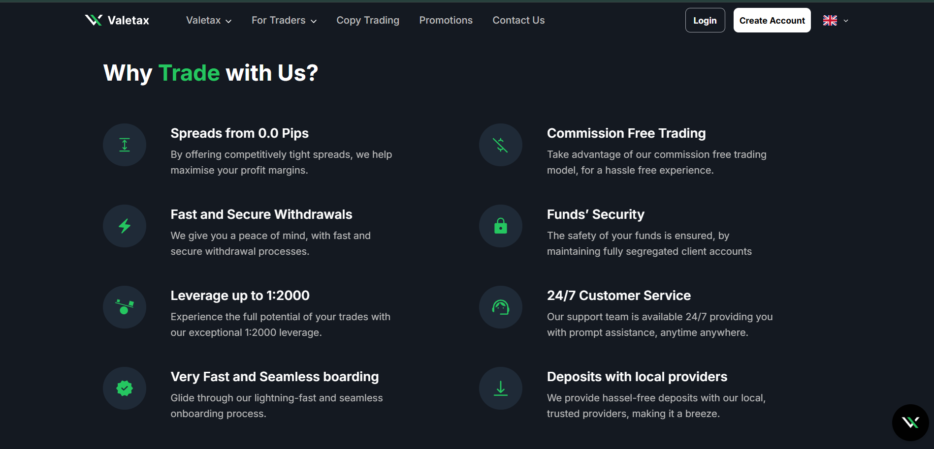Viewport: 934px width, 449px height.
Task: Navigate to Contact Us
Action: tap(518, 20)
